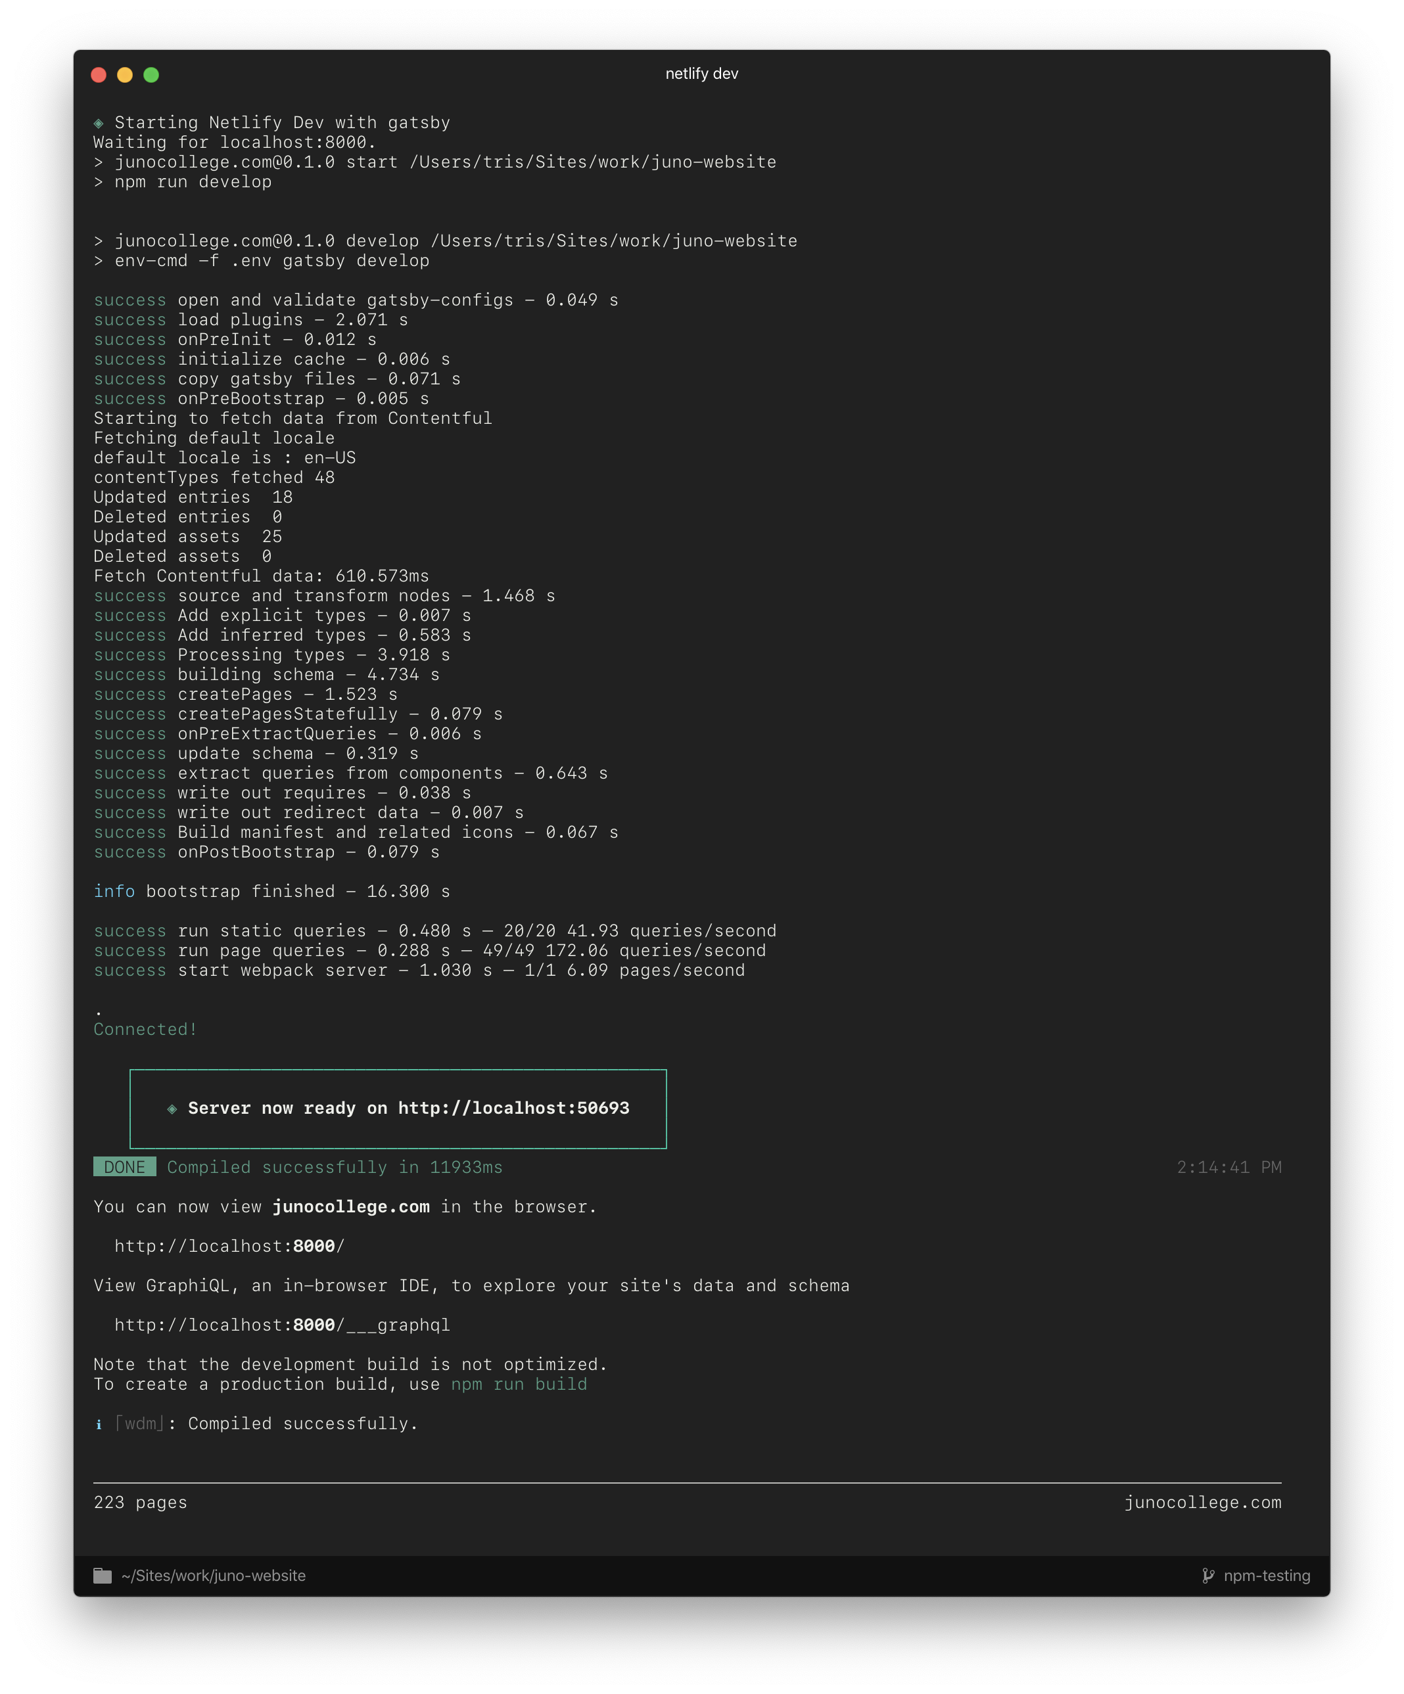Click 'run static queries' success line
This screenshot has width=1404, height=1694.
435,931
